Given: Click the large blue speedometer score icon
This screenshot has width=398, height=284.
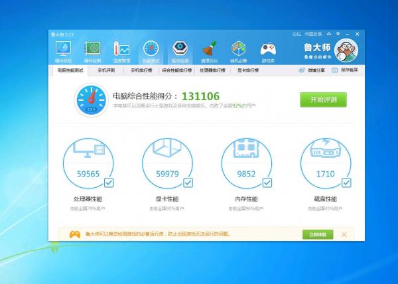Looking at the screenshot, I should tap(91, 100).
